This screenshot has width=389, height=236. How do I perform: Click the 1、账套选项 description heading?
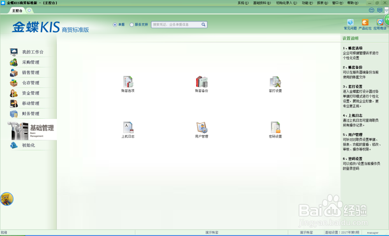pyautogui.click(x=352, y=48)
